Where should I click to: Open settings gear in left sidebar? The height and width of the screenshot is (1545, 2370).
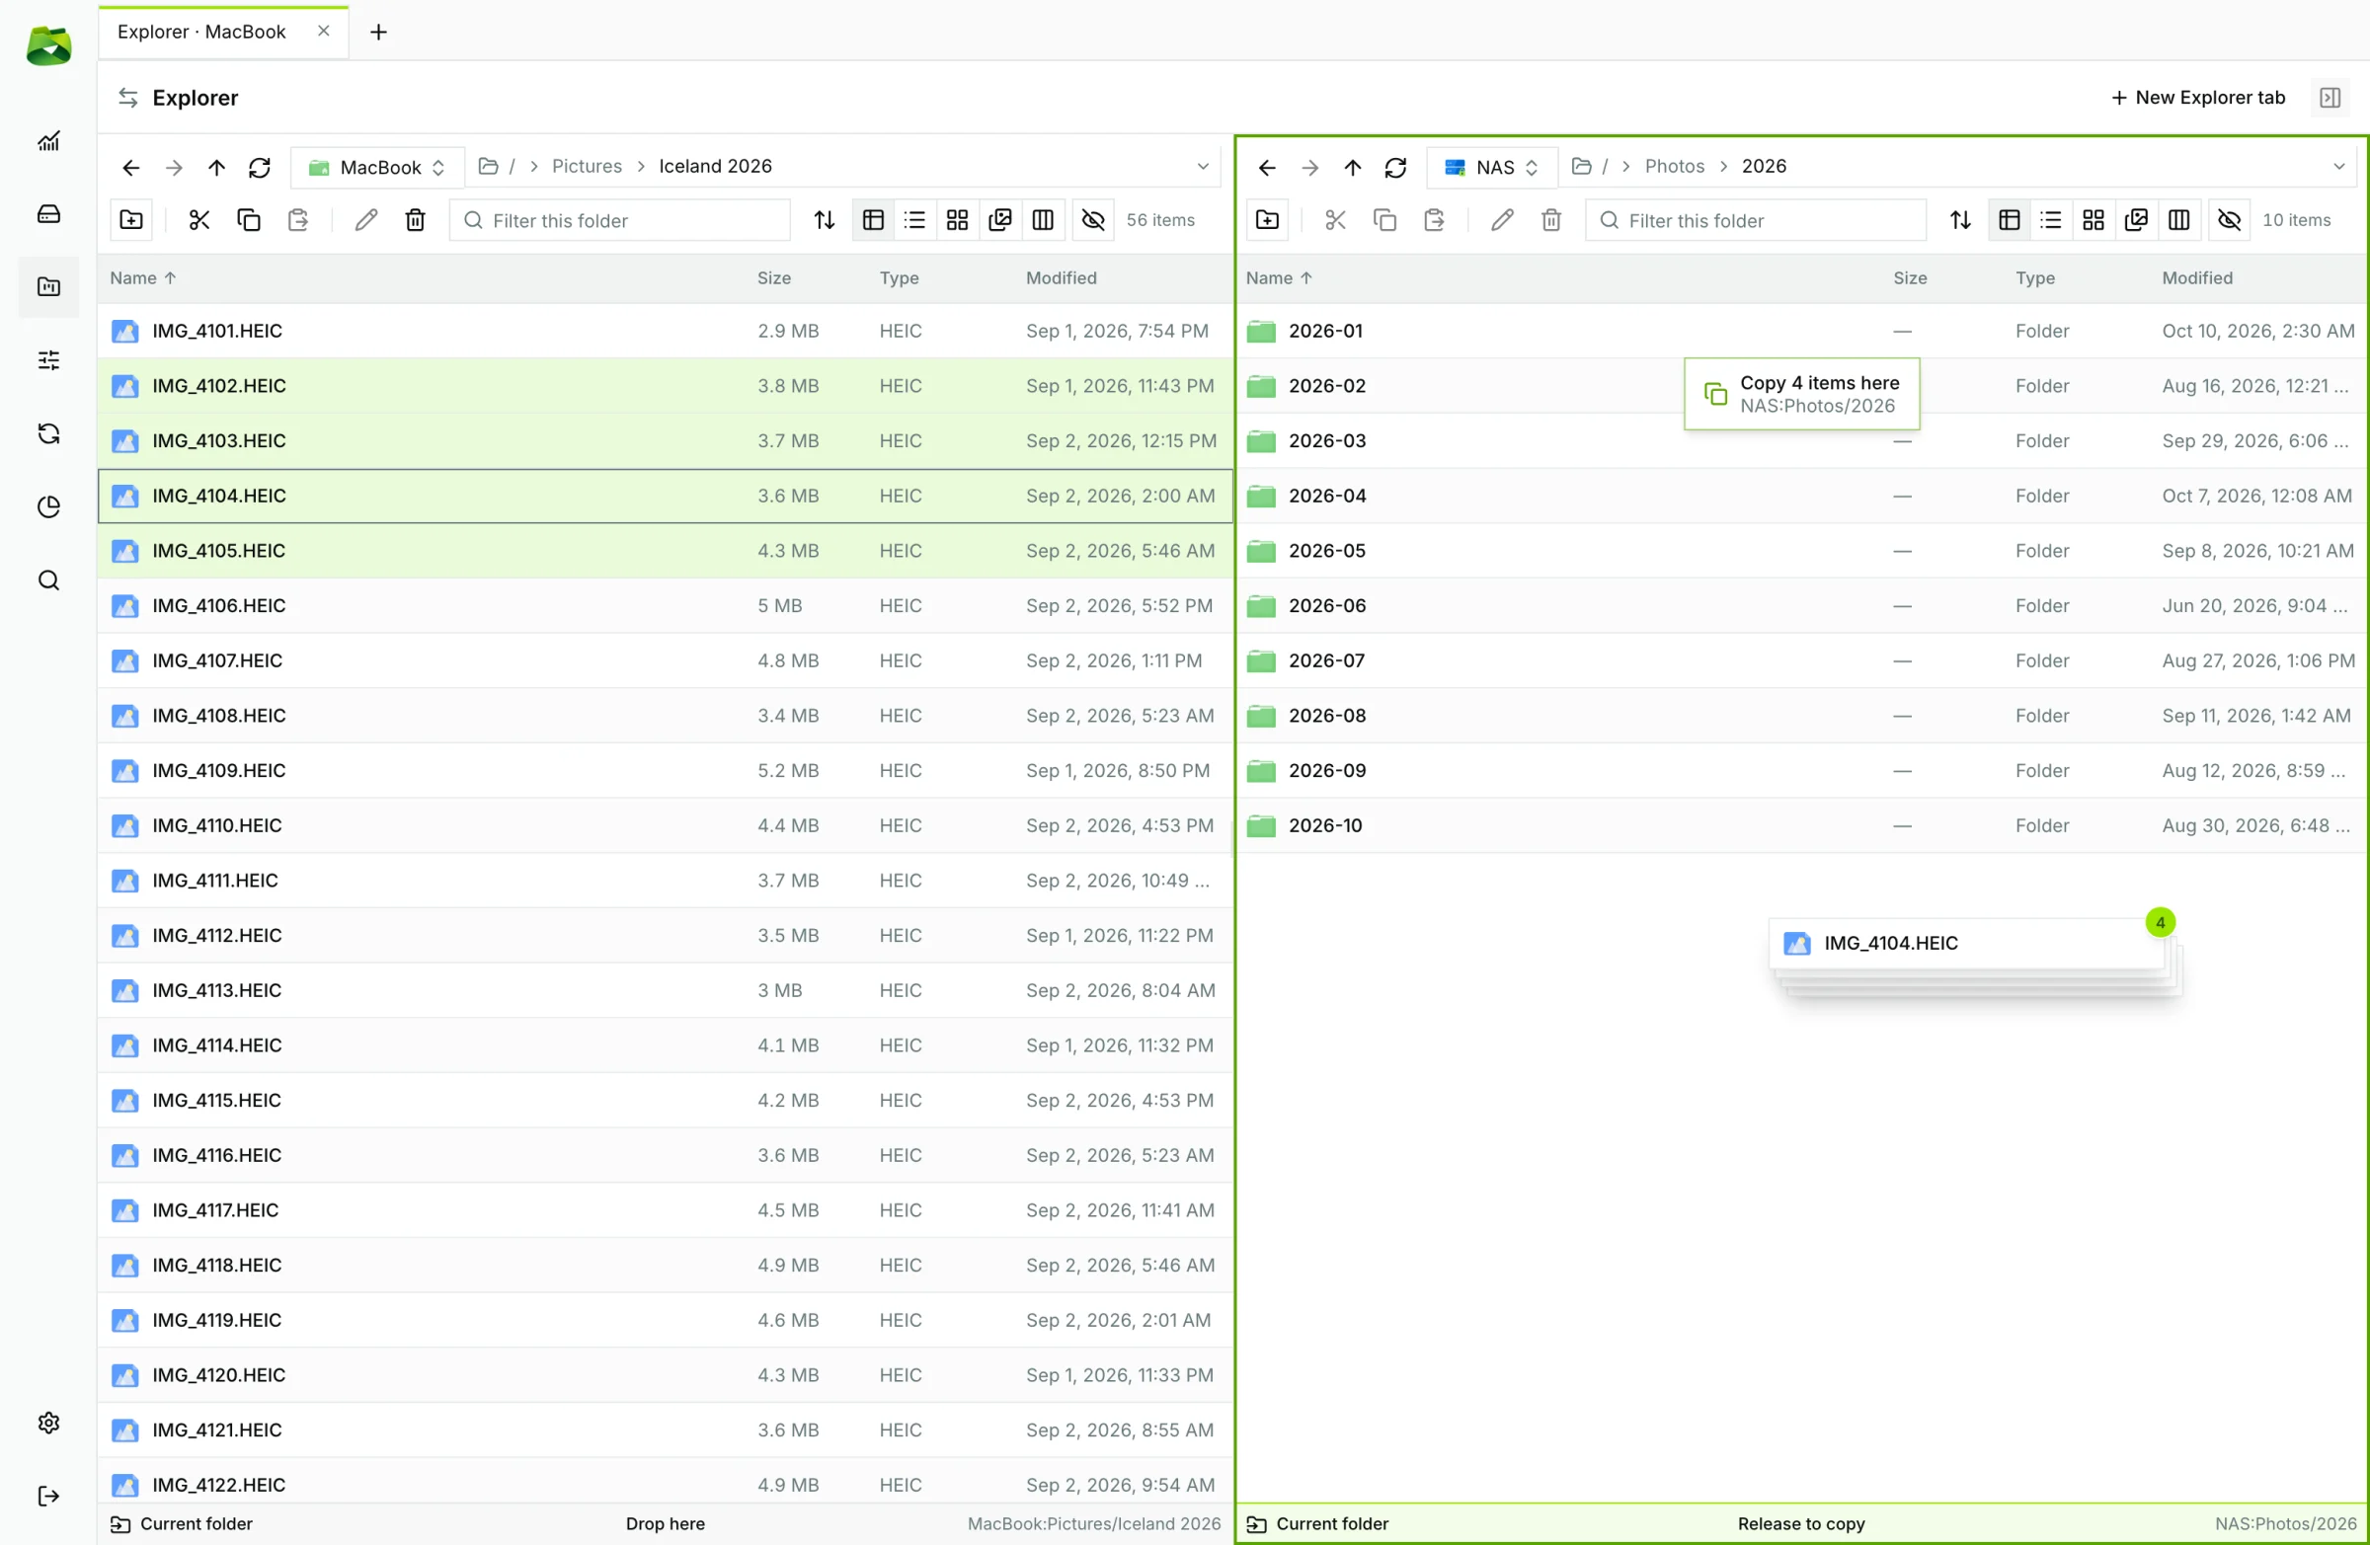click(x=48, y=1423)
